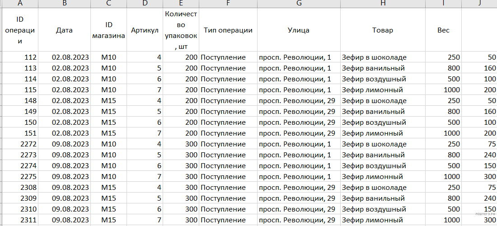Click the "Товар" header cell
Screen dimensions: 497x226
383,30
